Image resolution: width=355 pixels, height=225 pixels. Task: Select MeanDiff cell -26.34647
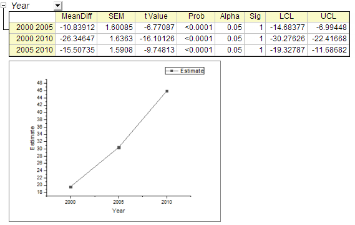(x=76, y=39)
